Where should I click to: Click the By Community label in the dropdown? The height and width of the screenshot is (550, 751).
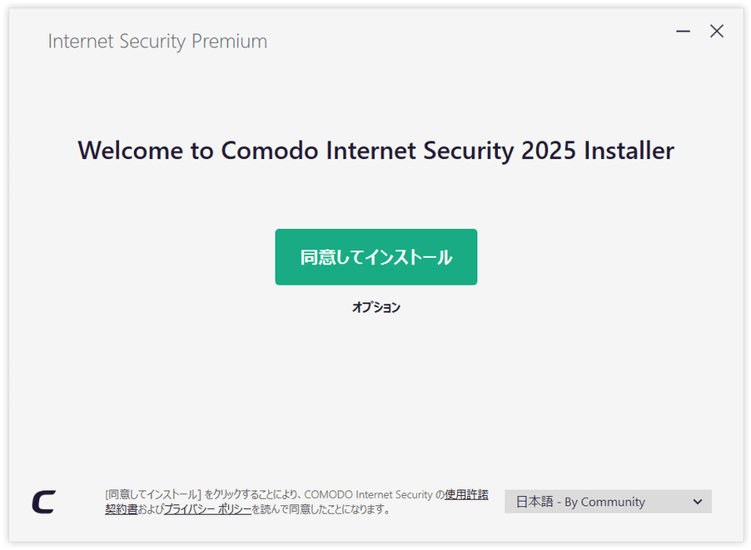pos(604,502)
